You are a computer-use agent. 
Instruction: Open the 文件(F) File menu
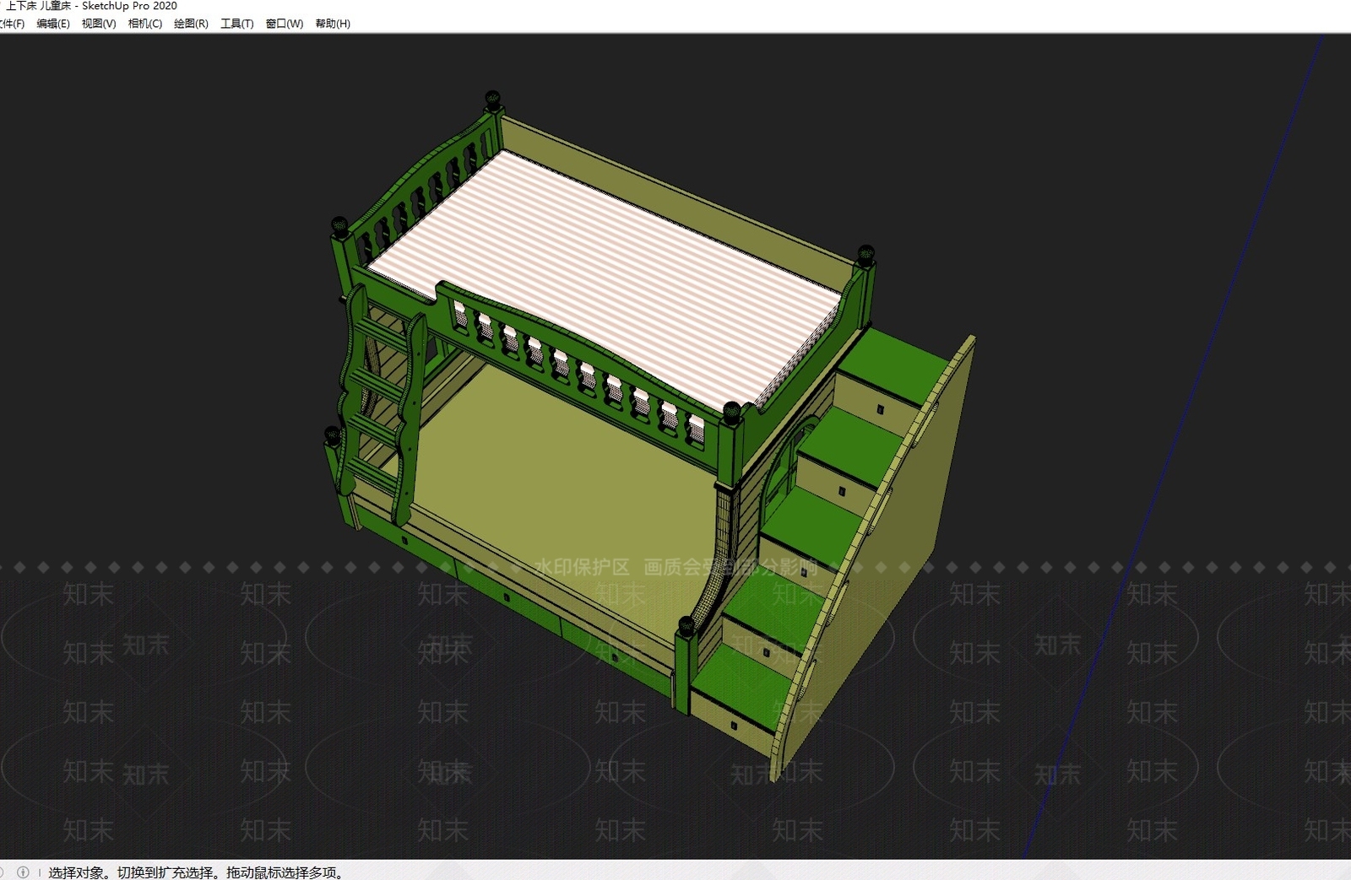pos(11,24)
